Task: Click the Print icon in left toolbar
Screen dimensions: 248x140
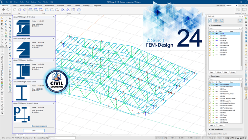Action: pos(2,28)
